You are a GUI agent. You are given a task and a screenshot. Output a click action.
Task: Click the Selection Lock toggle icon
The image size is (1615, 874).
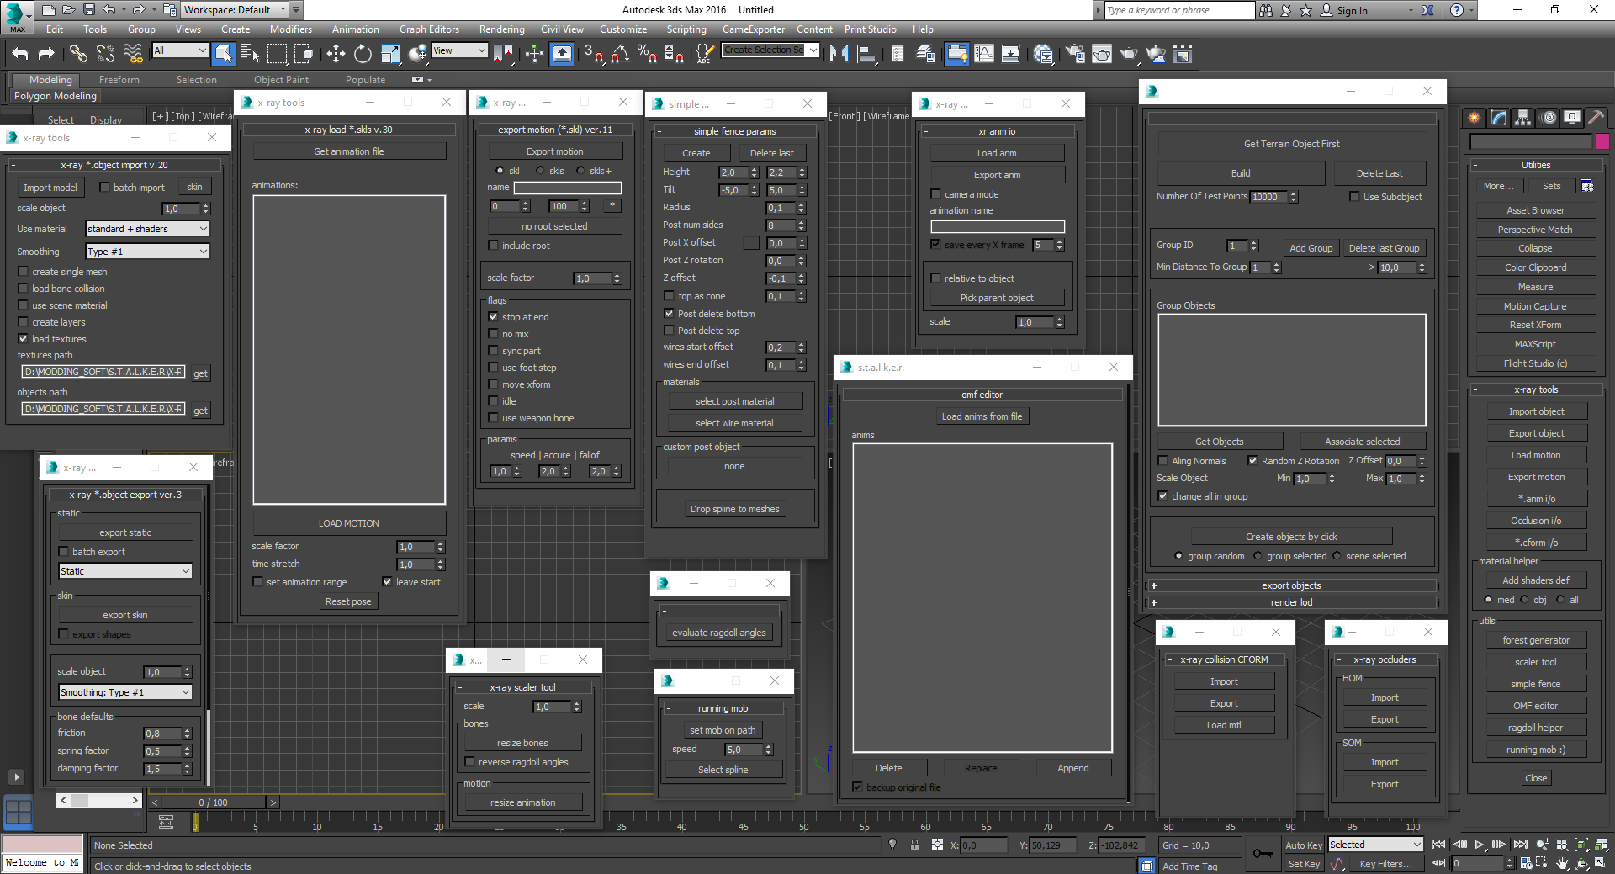click(x=914, y=845)
